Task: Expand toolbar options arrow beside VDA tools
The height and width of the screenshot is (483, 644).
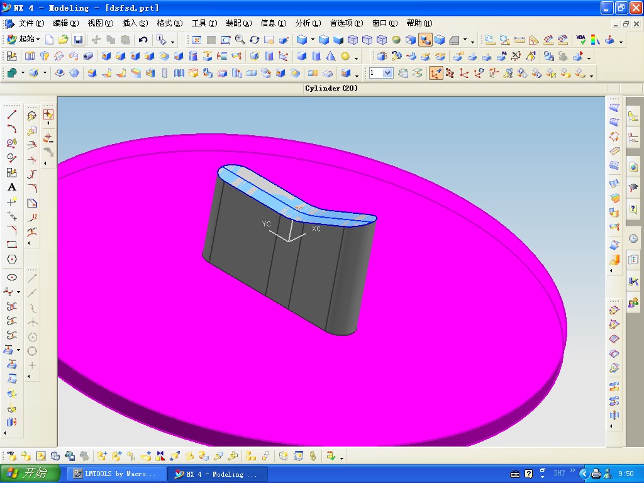Action: (x=621, y=42)
